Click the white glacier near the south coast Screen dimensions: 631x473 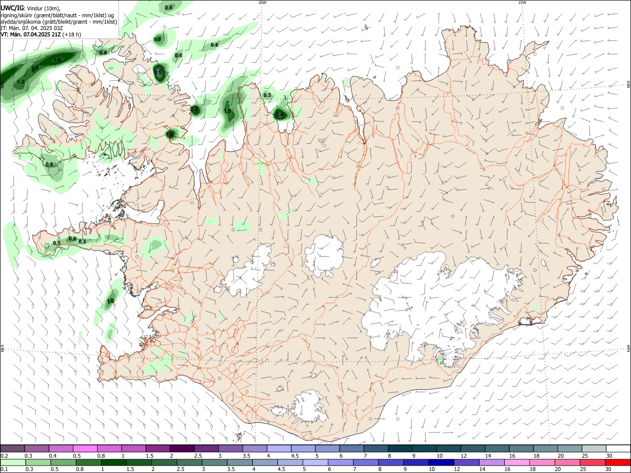click(x=309, y=406)
